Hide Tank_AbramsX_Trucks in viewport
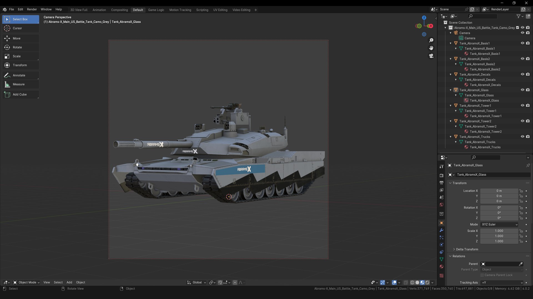 [522, 137]
